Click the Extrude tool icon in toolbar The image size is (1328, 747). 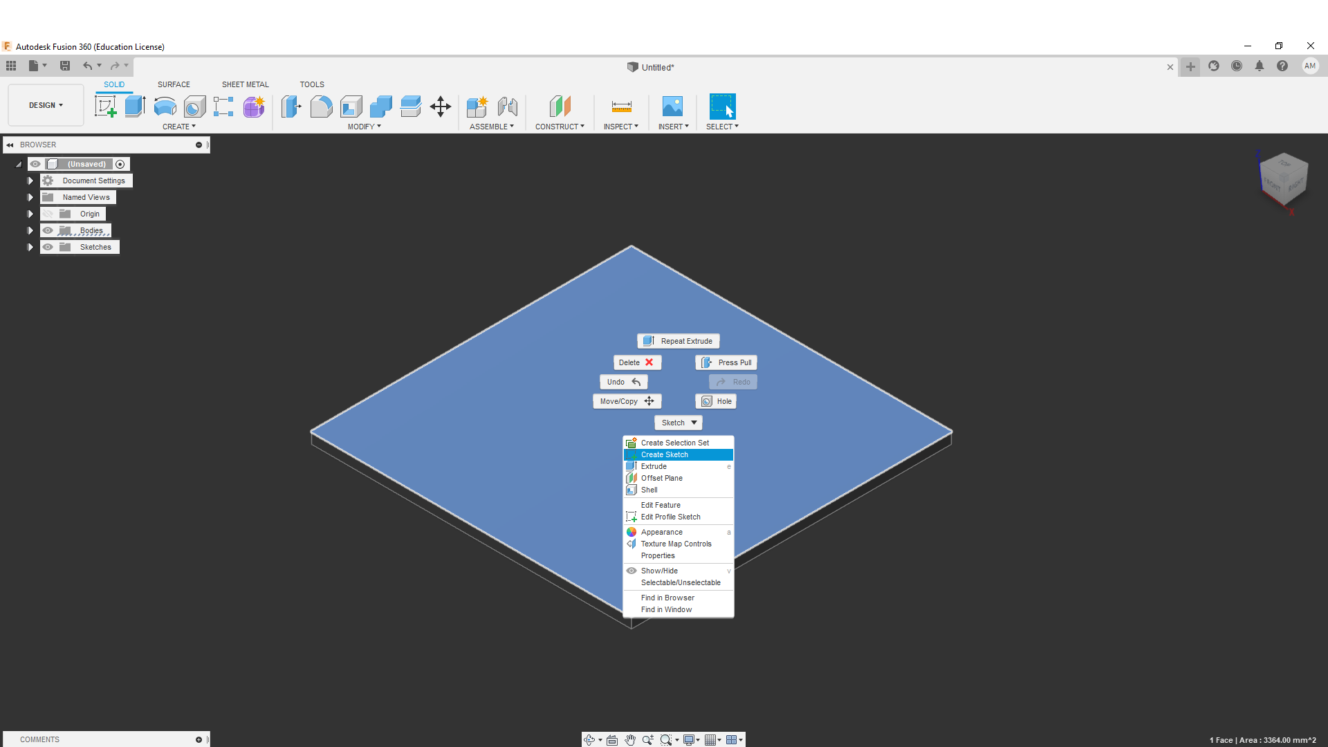click(x=134, y=107)
